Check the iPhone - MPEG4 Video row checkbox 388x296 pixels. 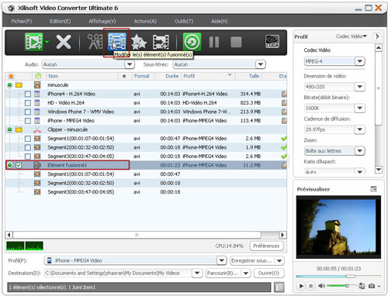[28, 121]
